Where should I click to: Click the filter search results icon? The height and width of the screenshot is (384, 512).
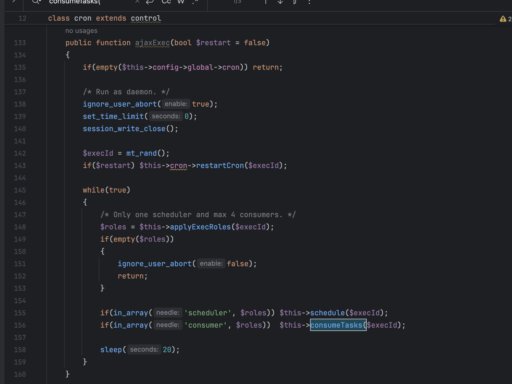295,2
